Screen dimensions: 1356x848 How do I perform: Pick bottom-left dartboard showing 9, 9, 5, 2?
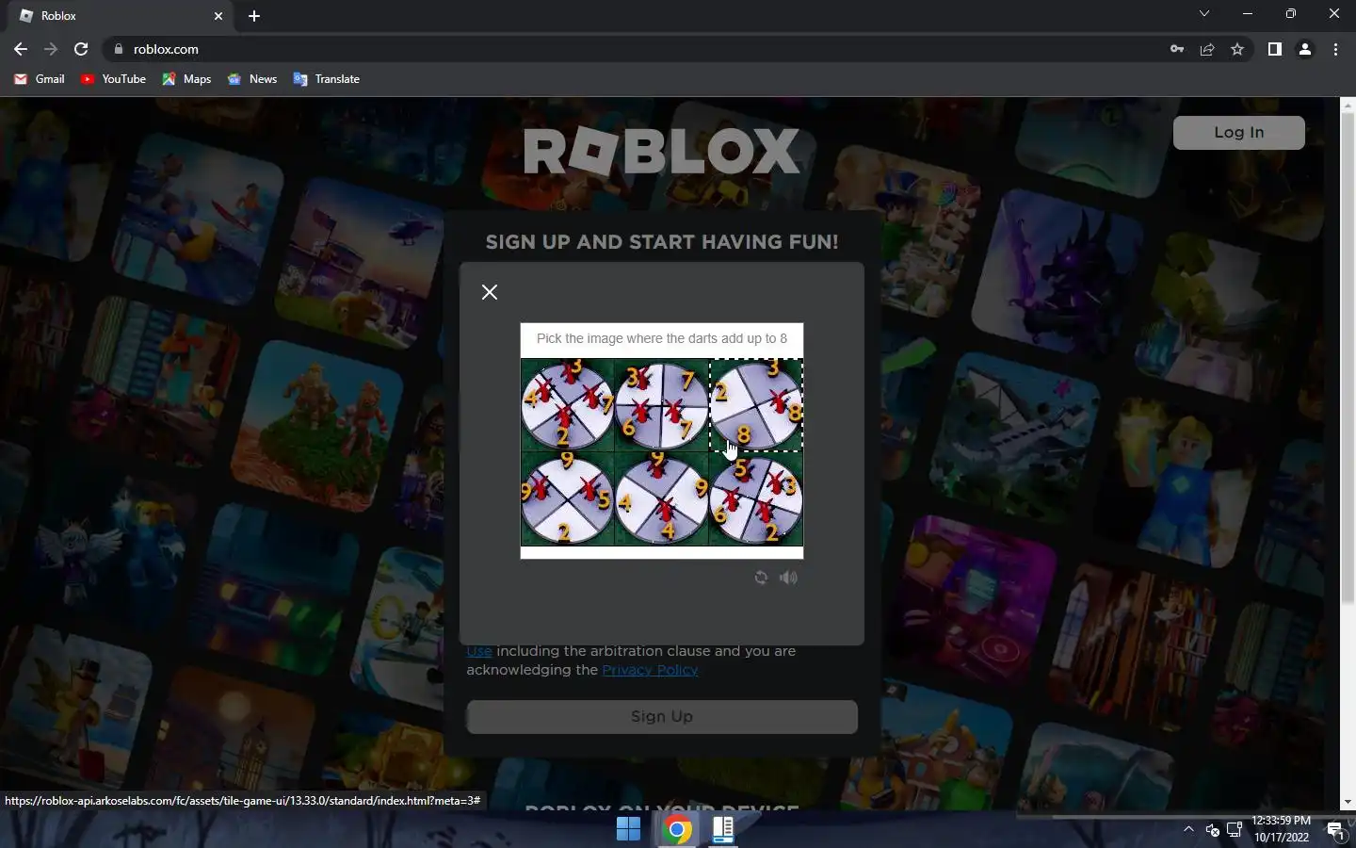(568, 499)
